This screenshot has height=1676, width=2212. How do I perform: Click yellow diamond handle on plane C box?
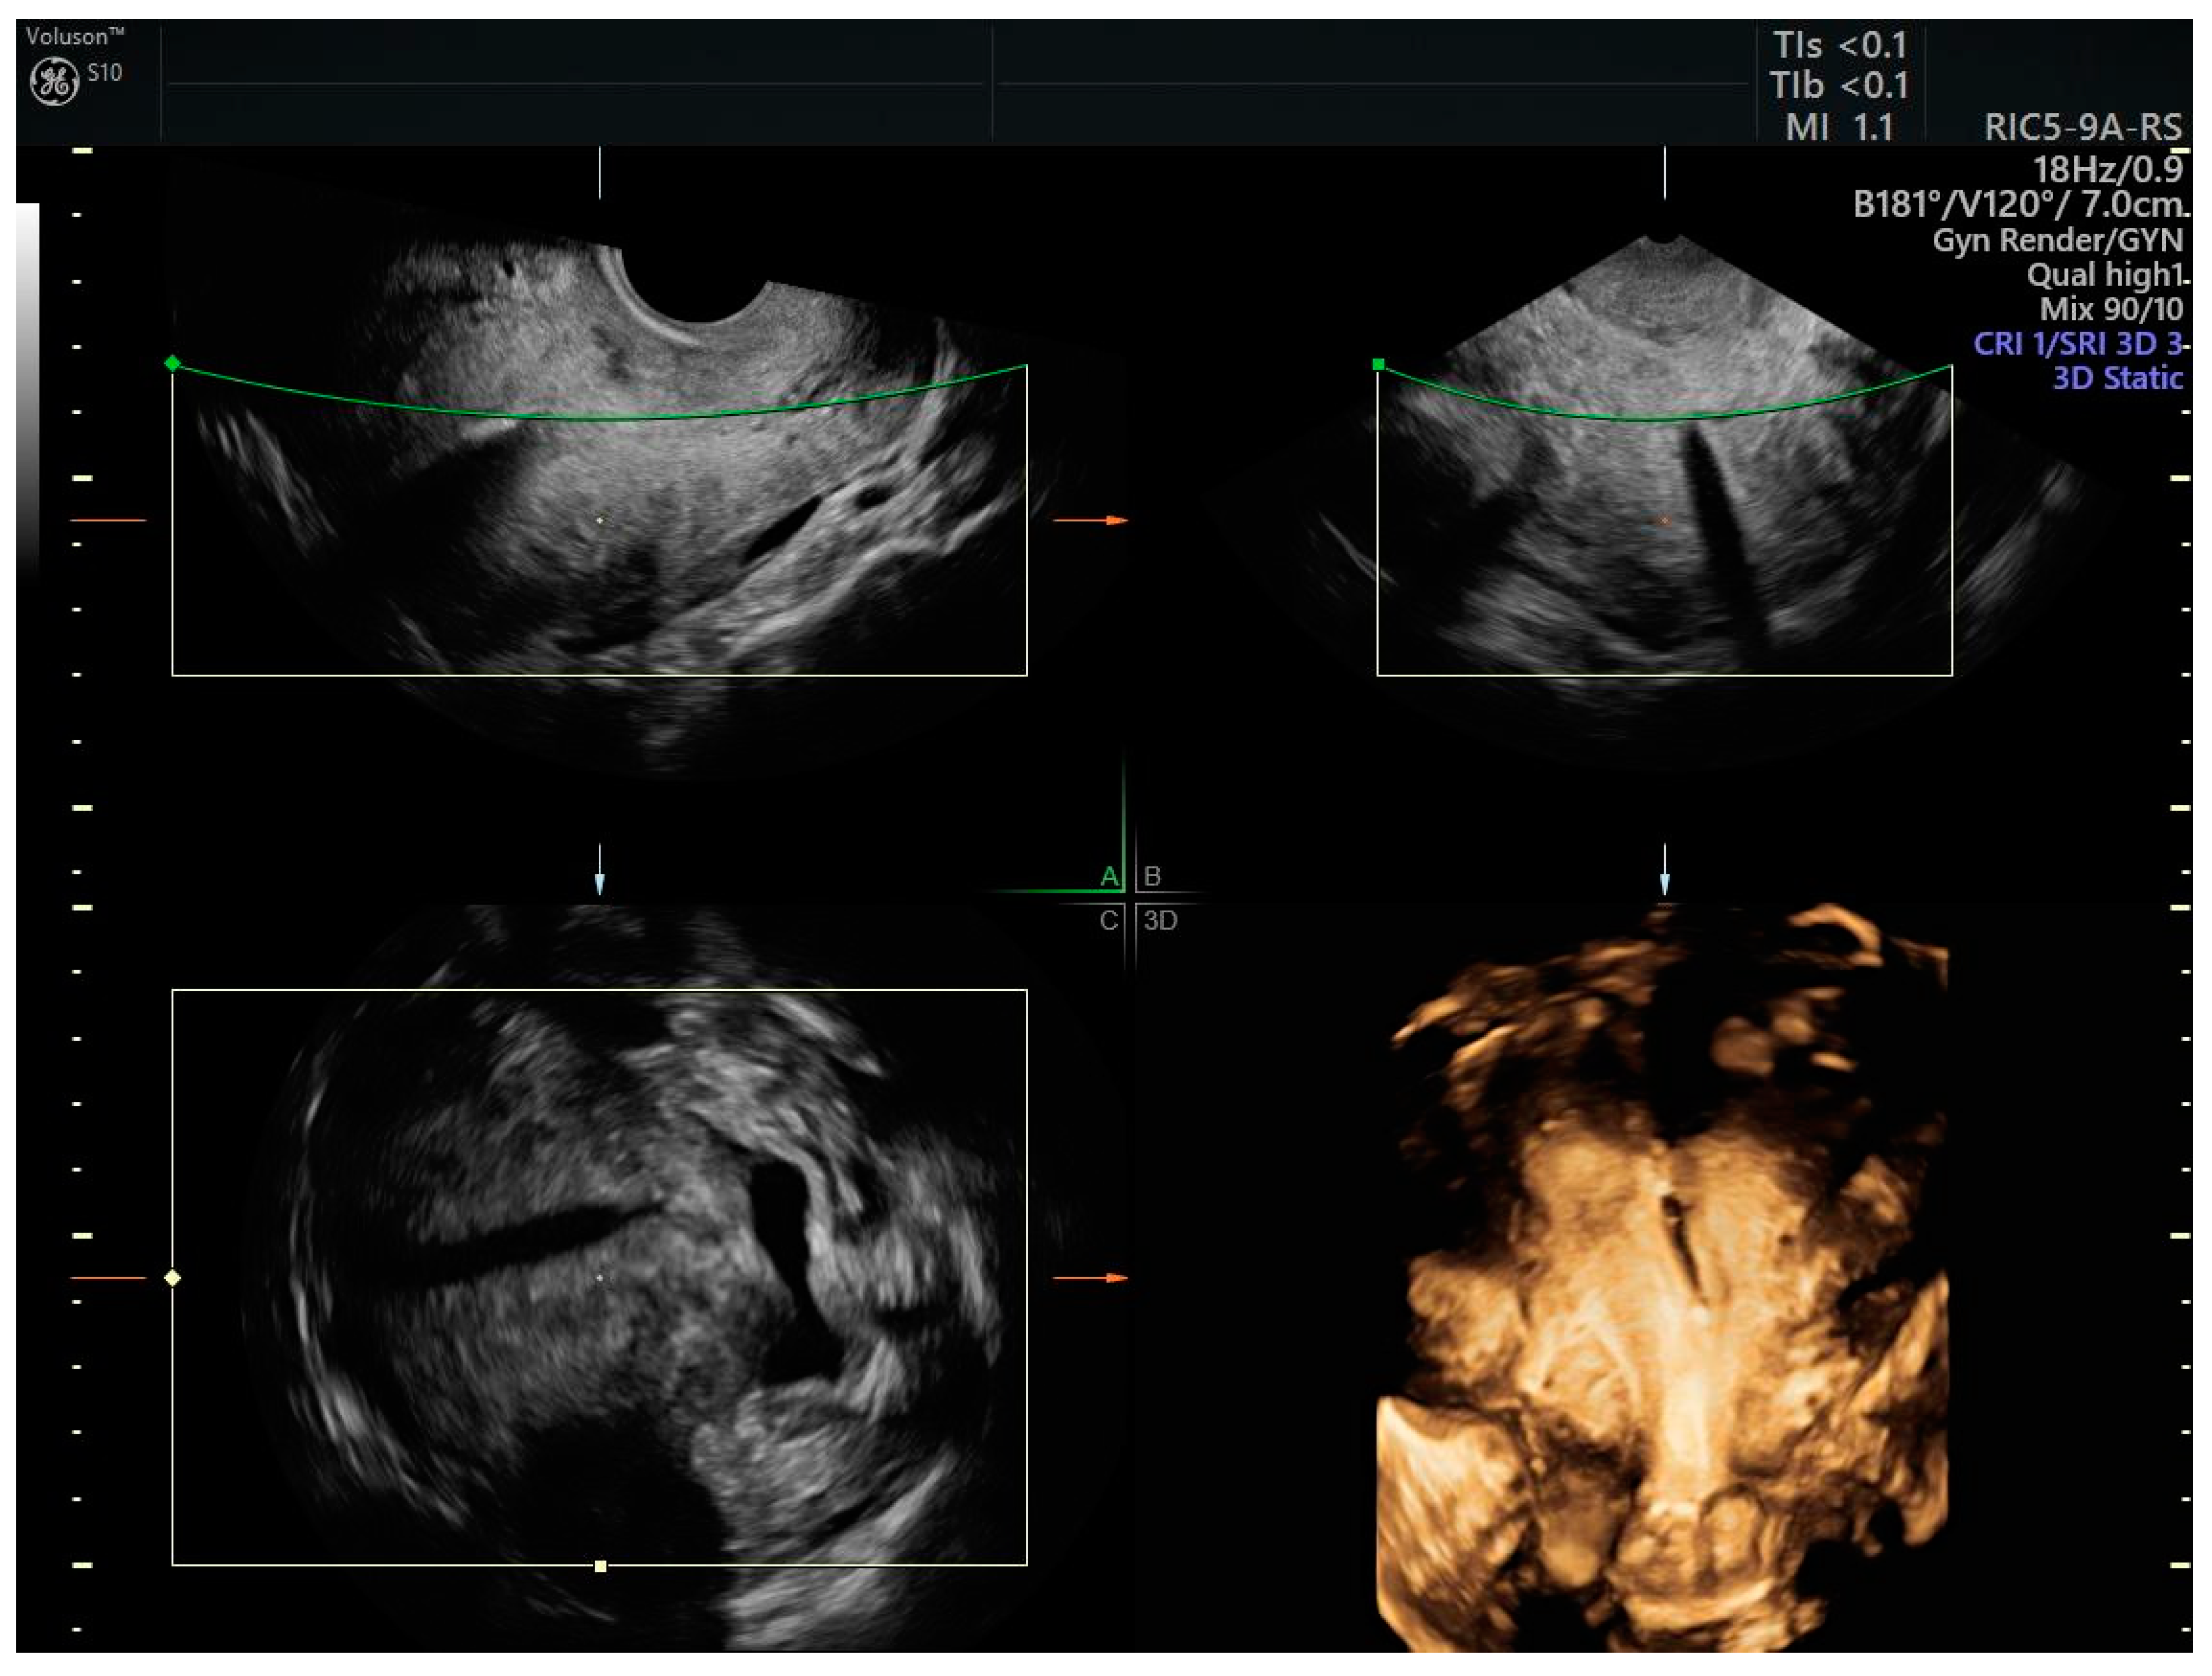pyautogui.click(x=173, y=1278)
